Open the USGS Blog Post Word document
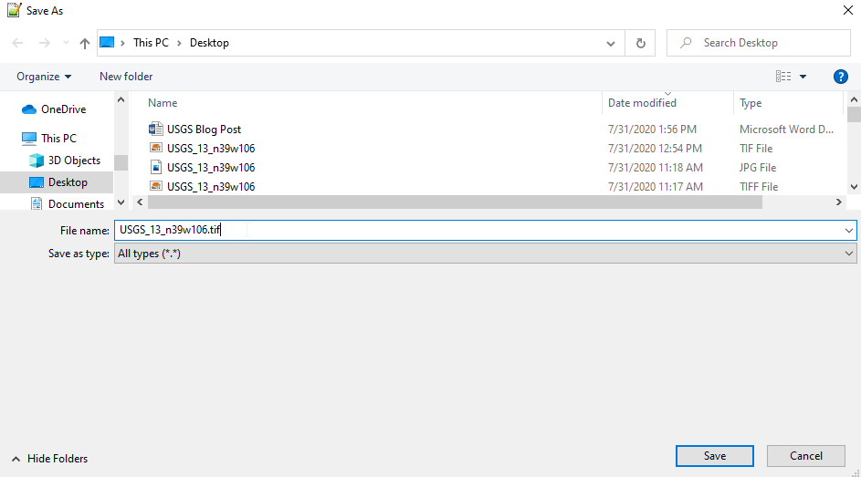 coord(204,130)
